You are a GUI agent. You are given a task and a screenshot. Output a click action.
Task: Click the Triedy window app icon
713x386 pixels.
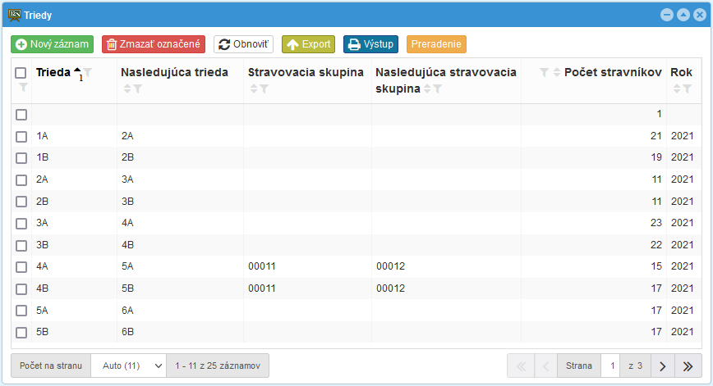tap(14, 14)
